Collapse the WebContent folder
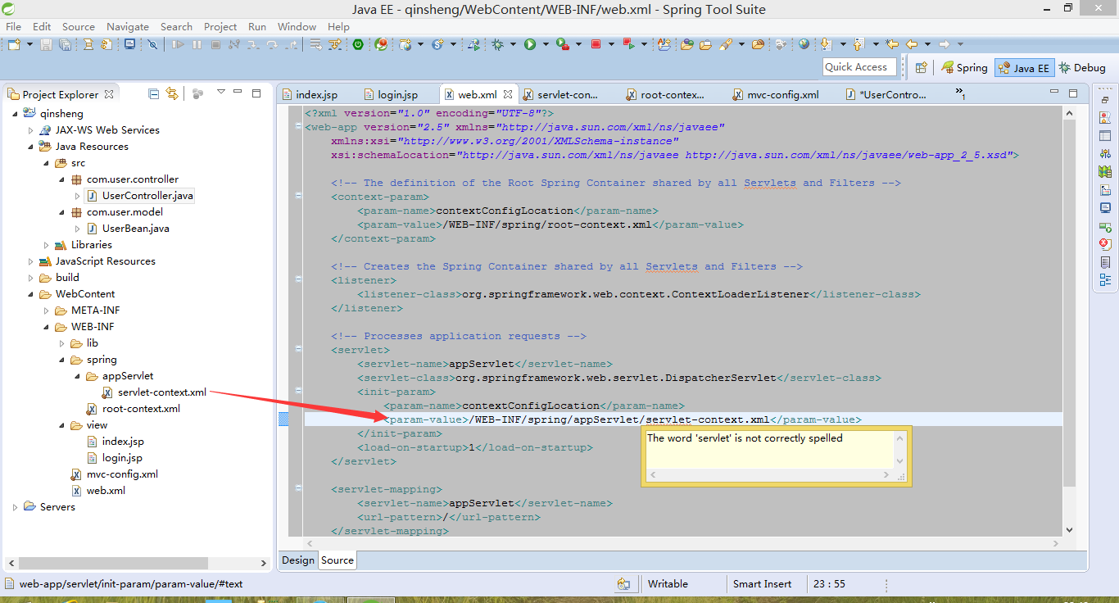1119x603 pixels. click(31, 294)
